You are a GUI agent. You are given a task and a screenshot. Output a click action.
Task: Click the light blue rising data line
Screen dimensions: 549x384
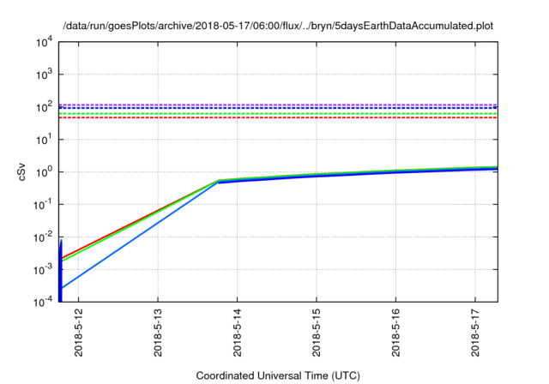140,236
